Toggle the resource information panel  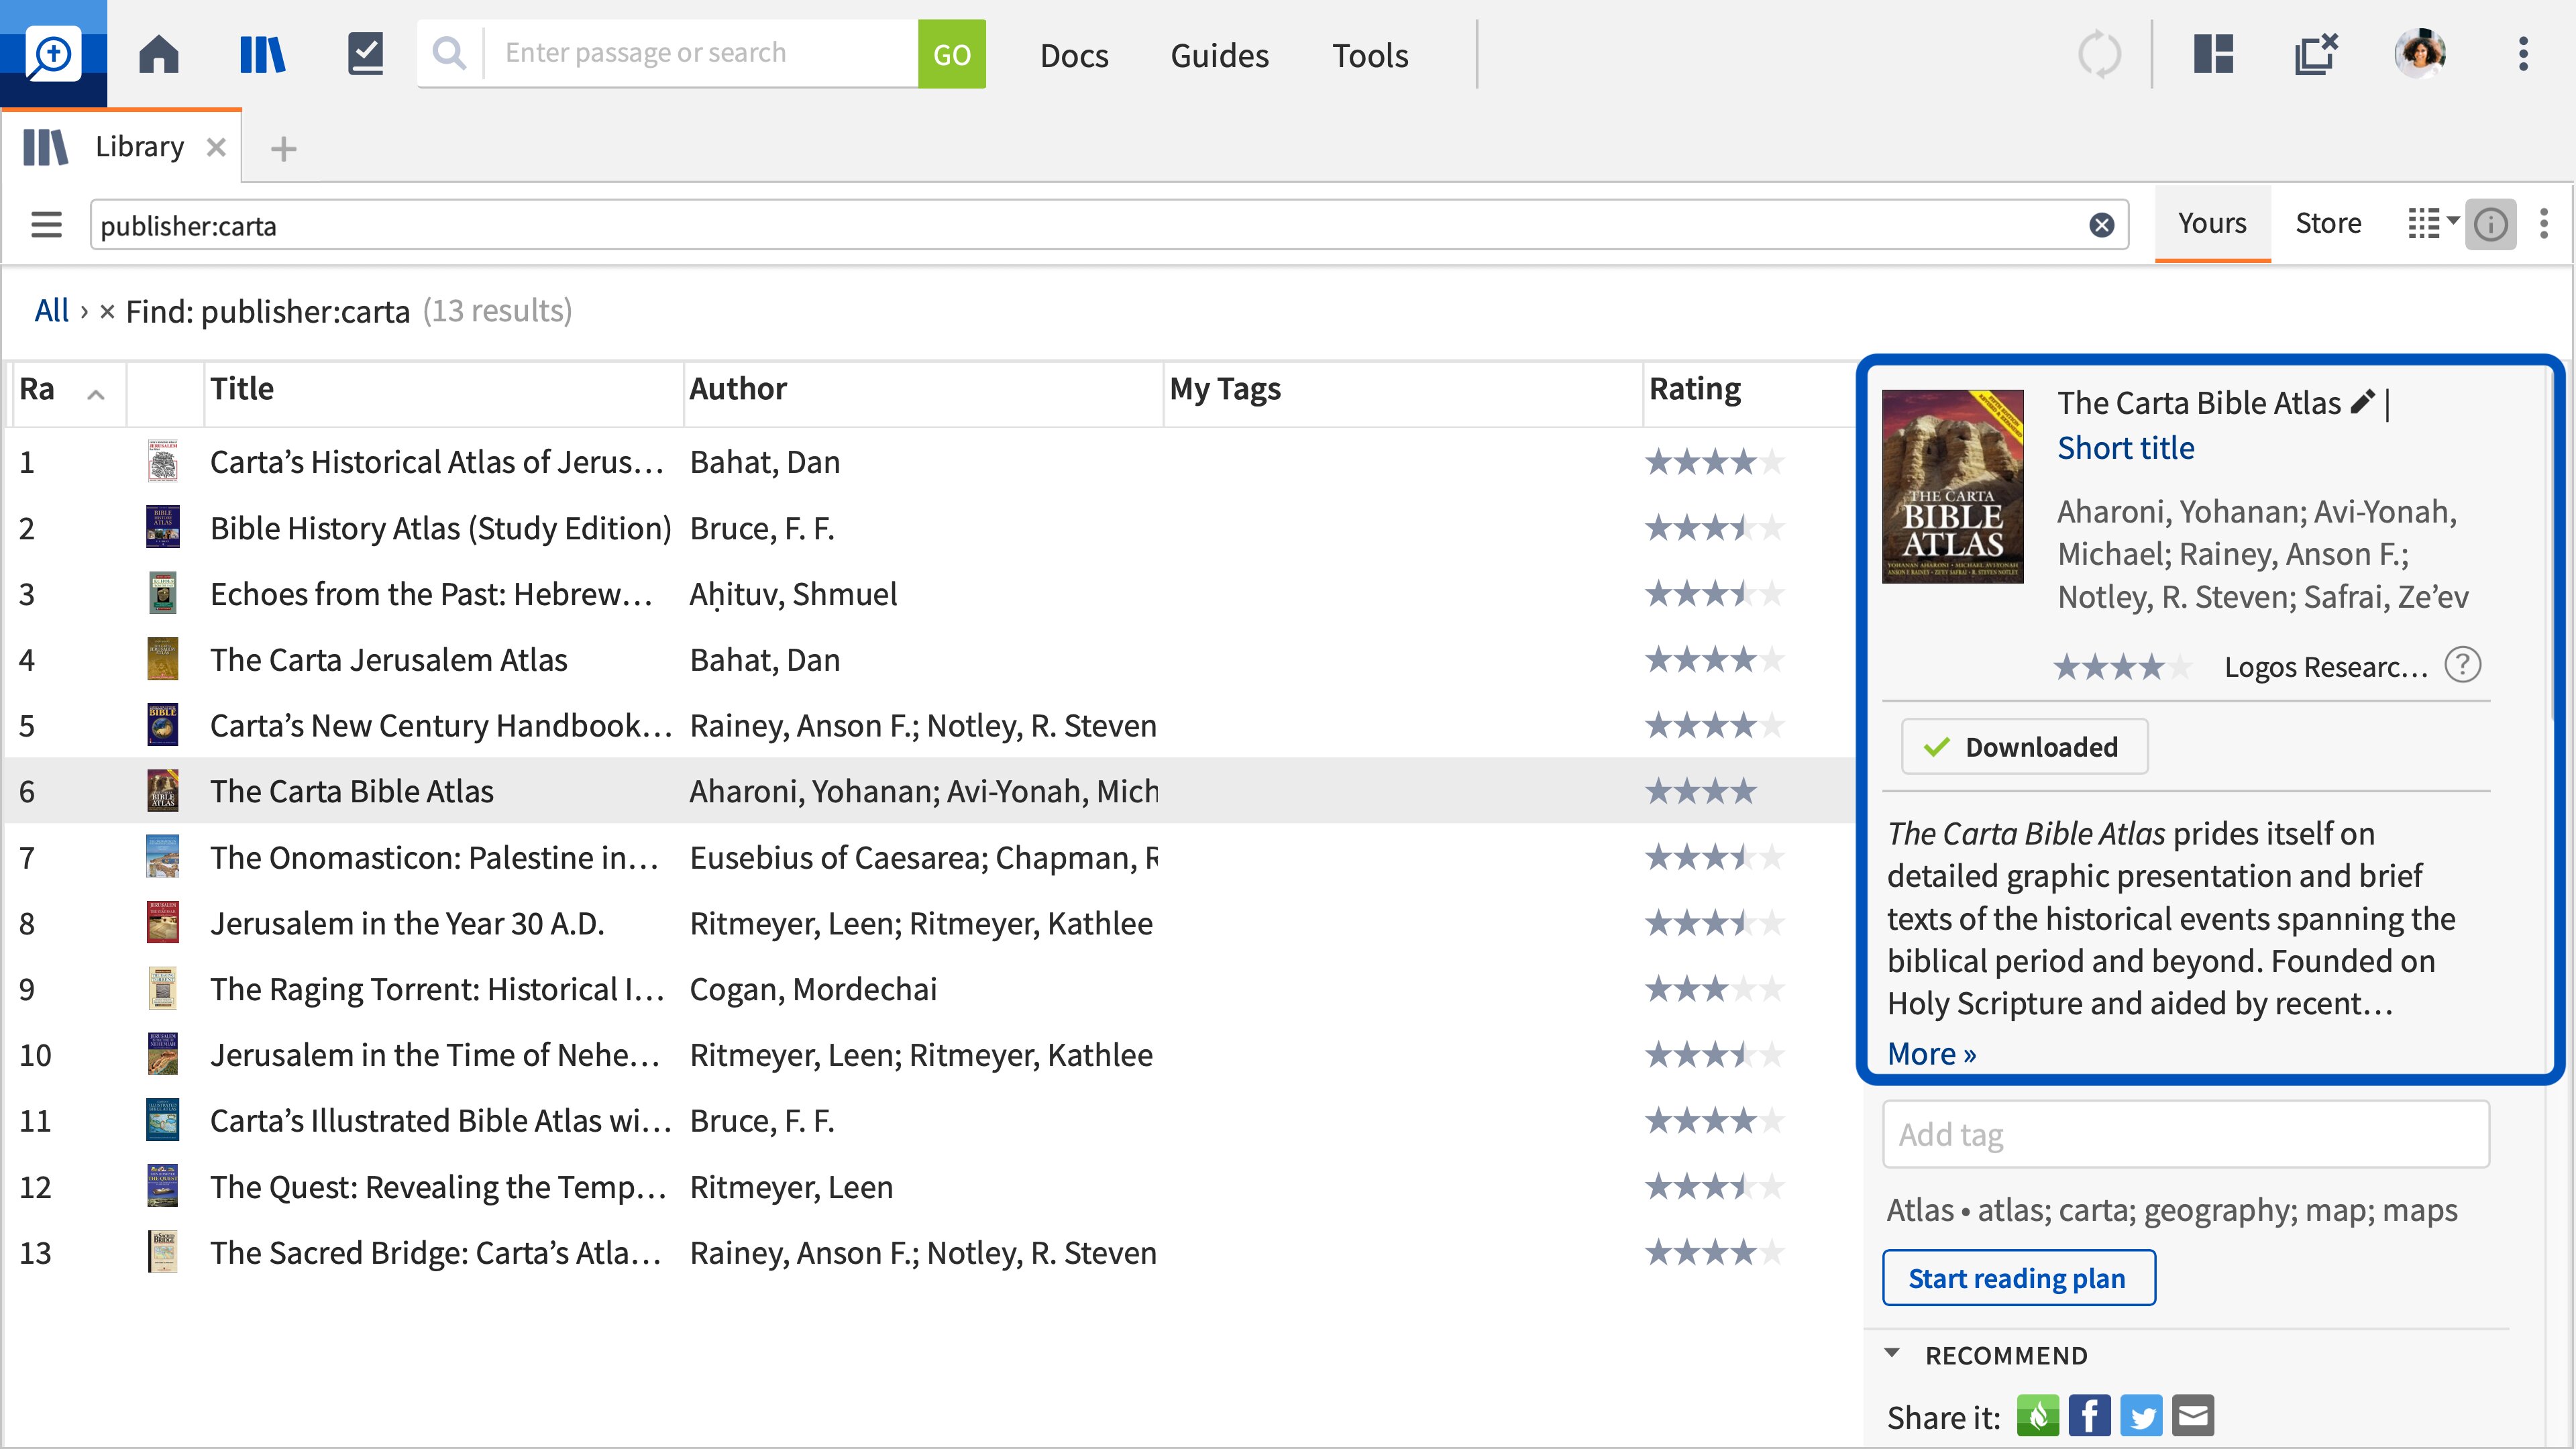2490,224
